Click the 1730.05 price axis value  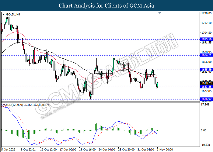click(x=206, y=13)
